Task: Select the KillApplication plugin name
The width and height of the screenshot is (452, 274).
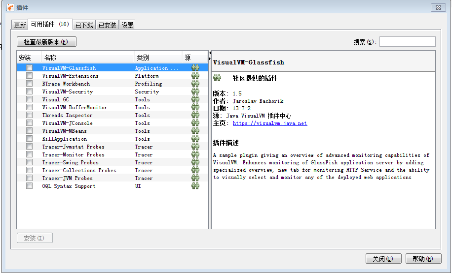Action: (x=64, y=139)
